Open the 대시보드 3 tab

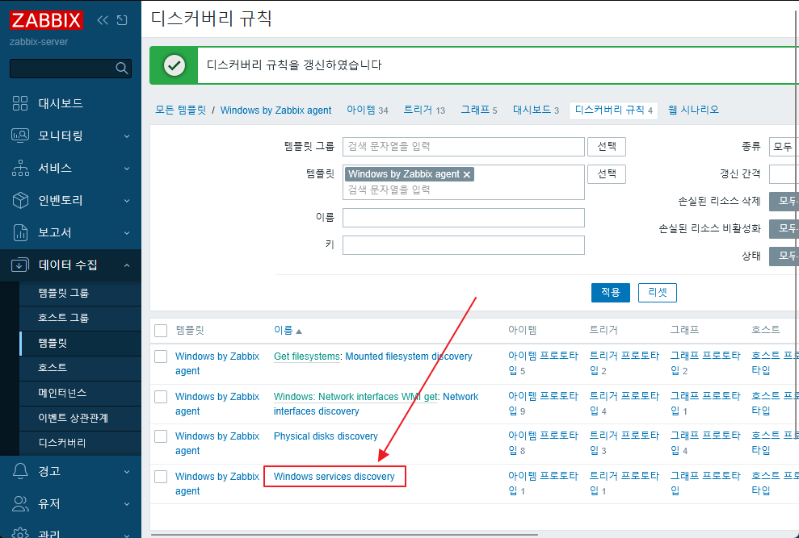pyautogui.click(x=536, y=110)
